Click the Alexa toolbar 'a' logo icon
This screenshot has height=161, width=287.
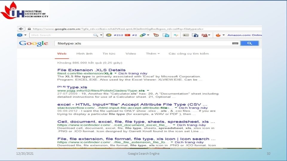coord(20,35)
